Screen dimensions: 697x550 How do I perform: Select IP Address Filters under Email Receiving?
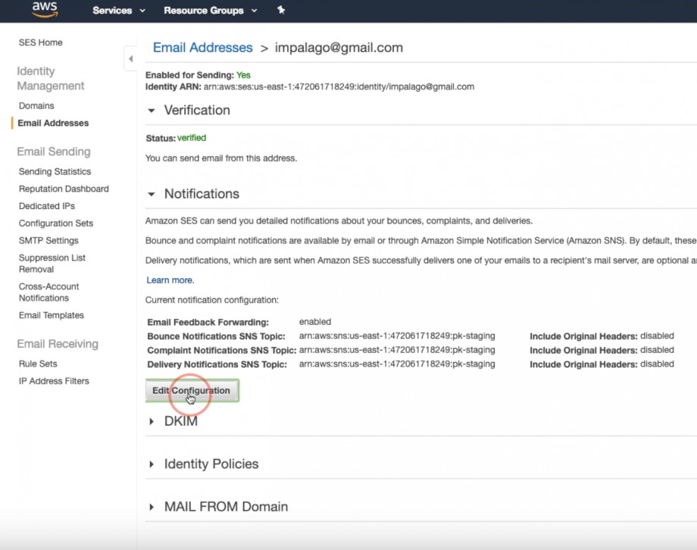pos(54,381)
